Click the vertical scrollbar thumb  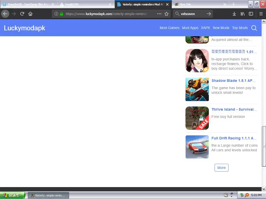point(264,146)
